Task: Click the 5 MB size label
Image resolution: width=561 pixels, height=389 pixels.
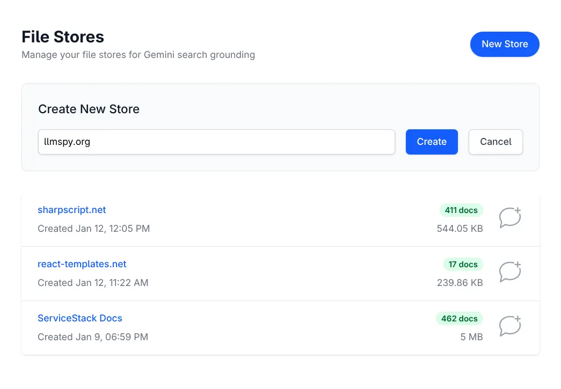Action: tap(471, 337)
